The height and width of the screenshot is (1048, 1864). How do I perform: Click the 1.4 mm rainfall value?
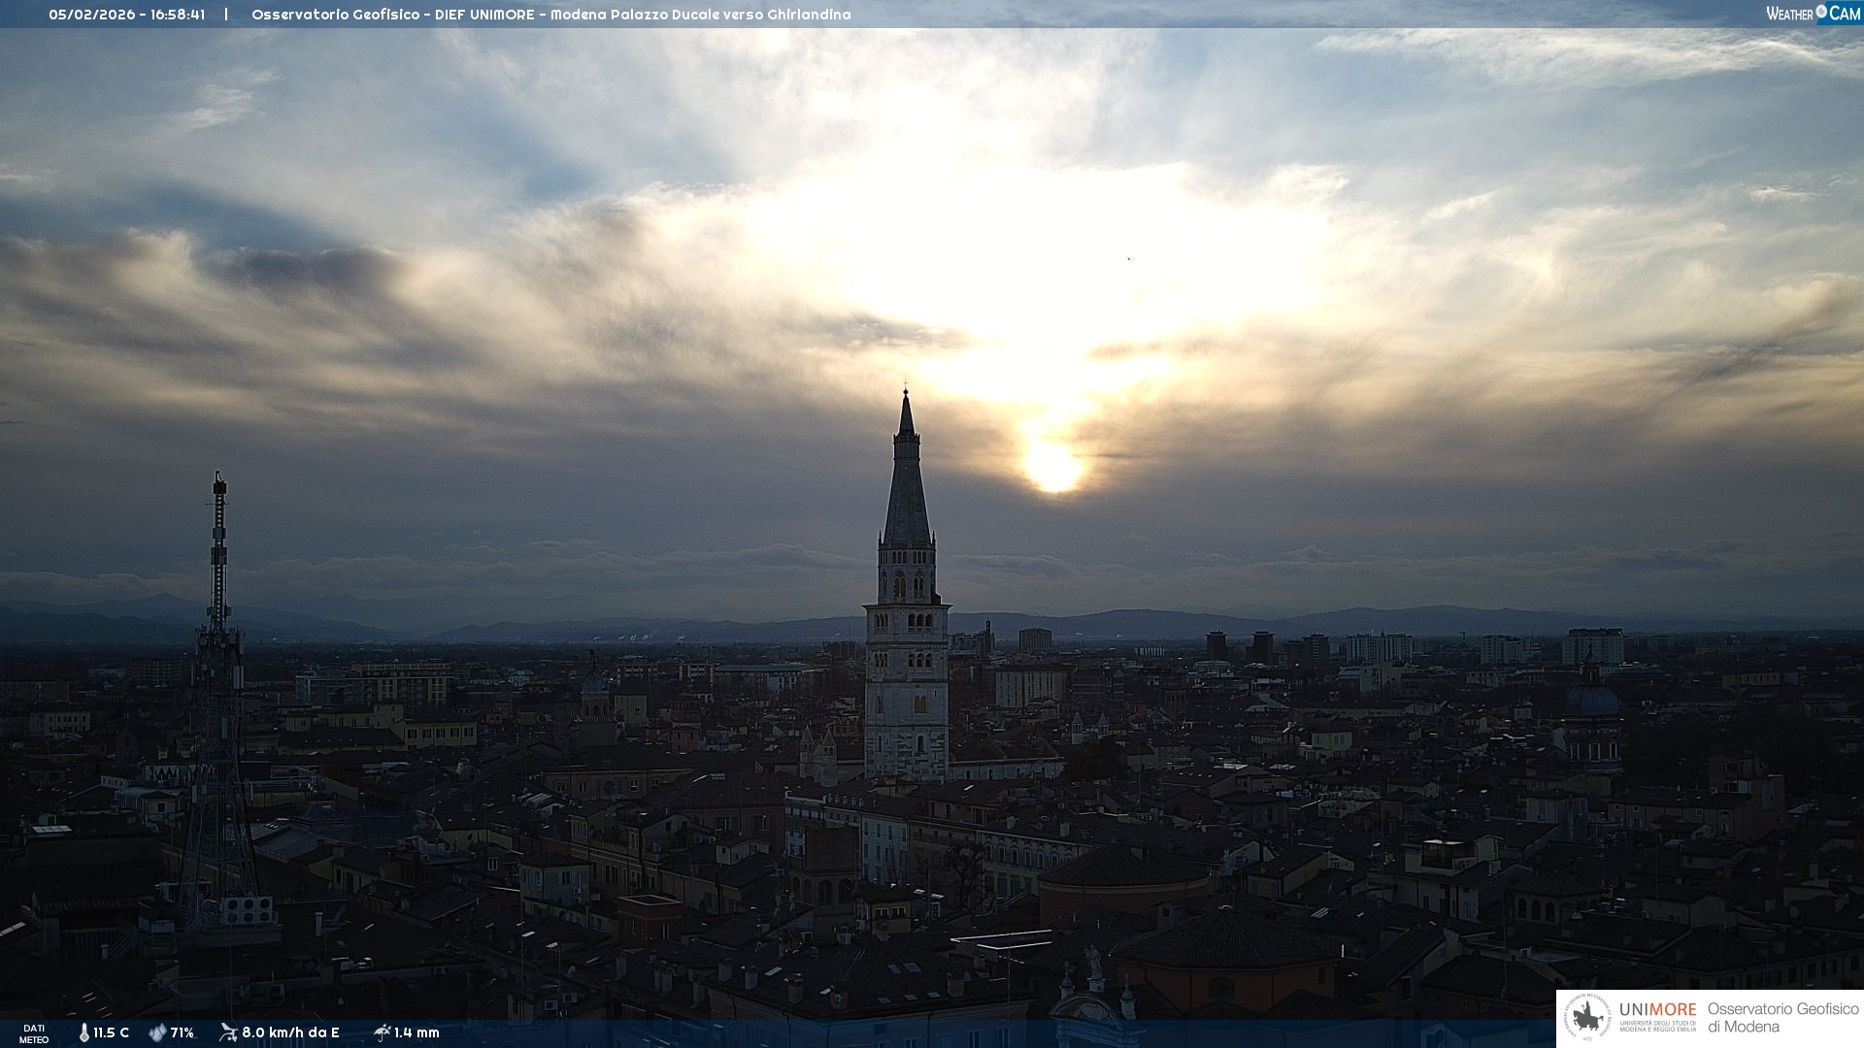point(416,1032)
